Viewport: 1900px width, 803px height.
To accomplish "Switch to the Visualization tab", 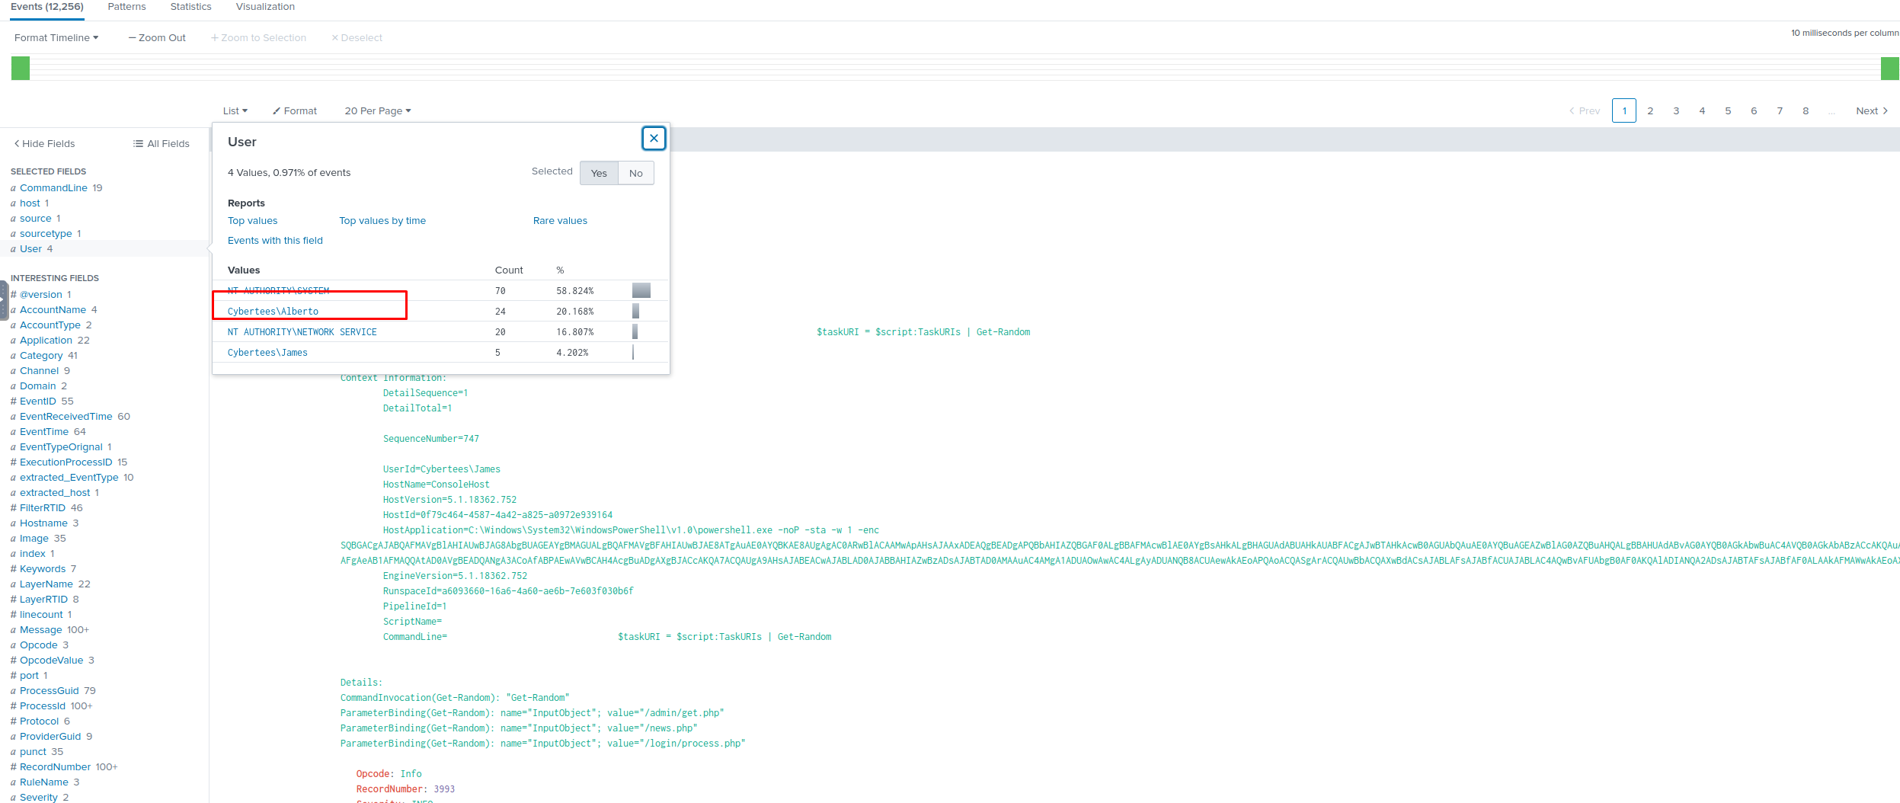I will click(x=265, y=7).
